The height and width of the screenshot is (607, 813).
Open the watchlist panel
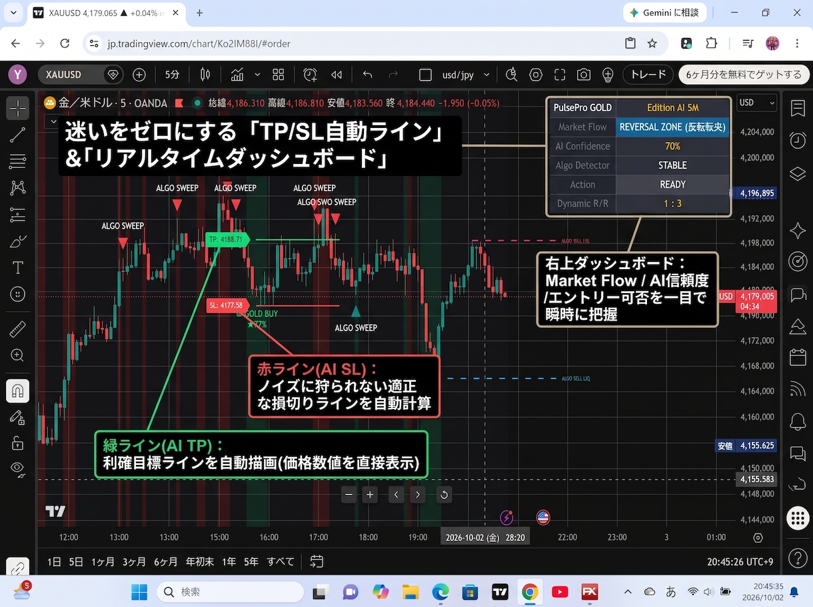tap(798, 108)
